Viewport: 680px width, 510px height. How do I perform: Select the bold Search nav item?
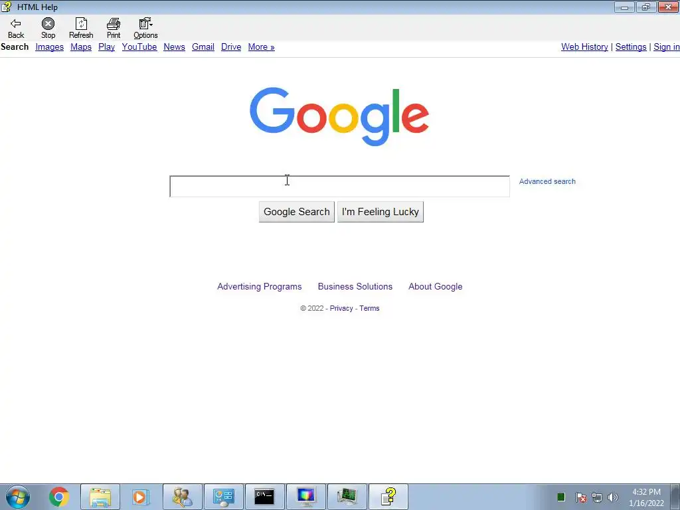pyautogui.click(x=15, y=47)
